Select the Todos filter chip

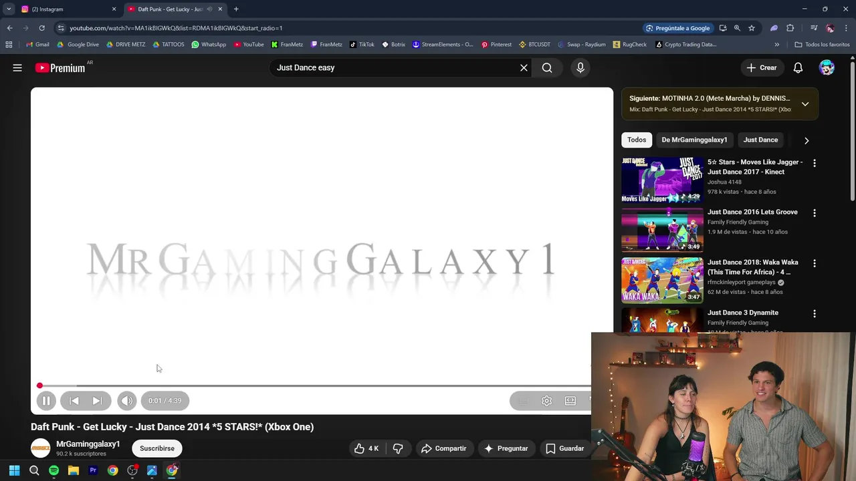637,140
